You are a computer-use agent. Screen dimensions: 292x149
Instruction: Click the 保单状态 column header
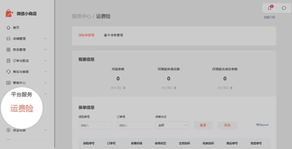(x=160, y=143)
